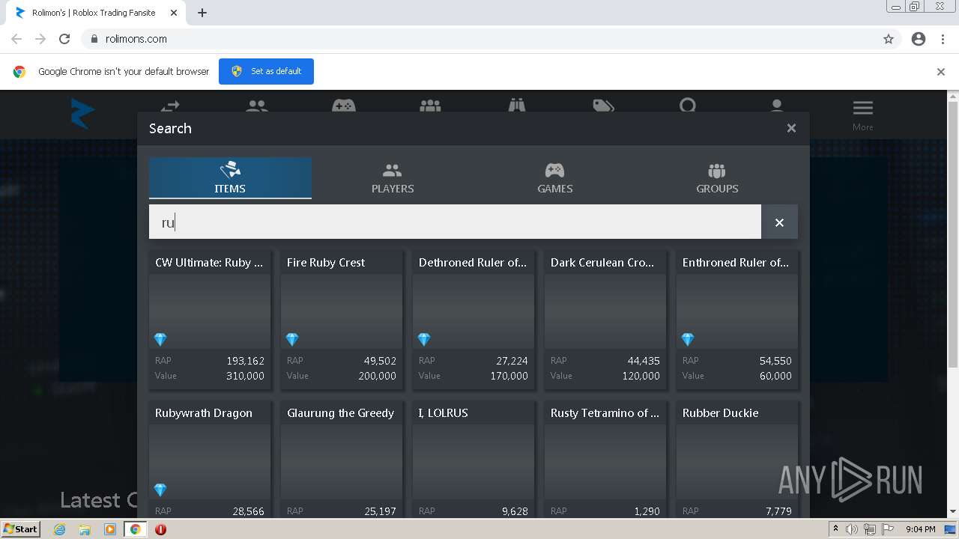Viewport: 959px width, 539px height.
Task: Open the Windows Start menu
Action: point(20,529)
